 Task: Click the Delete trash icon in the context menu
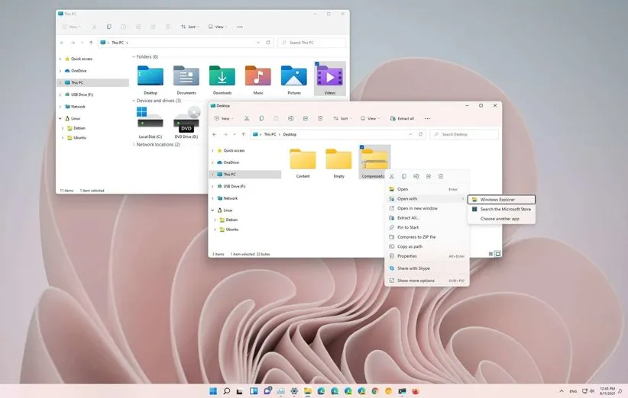click(441, 176)
